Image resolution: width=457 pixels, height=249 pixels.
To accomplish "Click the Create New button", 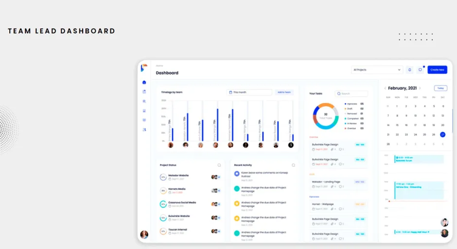I will pyautogui.click(x=437, y=70).
